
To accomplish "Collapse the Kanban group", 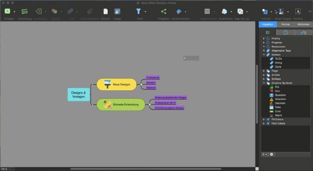I will click(x=264, y=55).
